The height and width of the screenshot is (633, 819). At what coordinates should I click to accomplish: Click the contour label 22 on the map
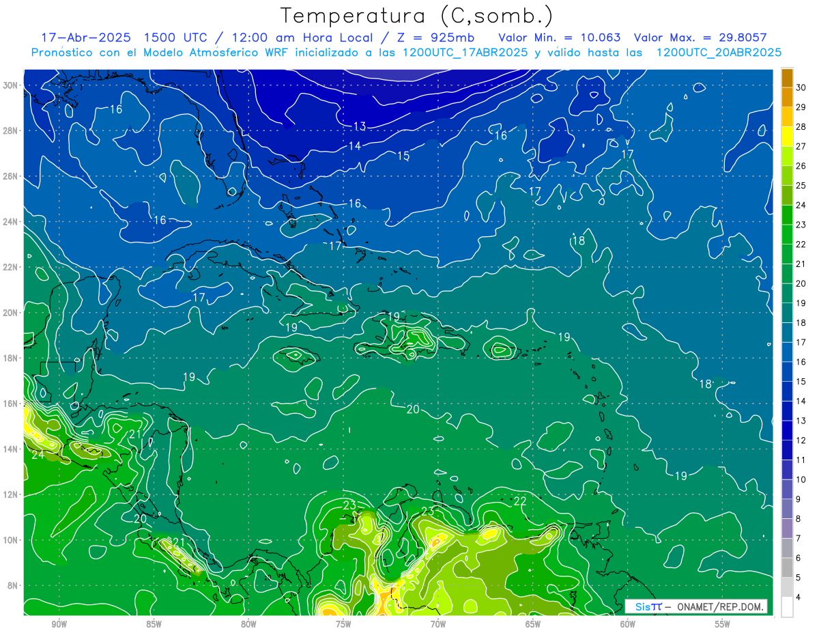click(520, 501)
